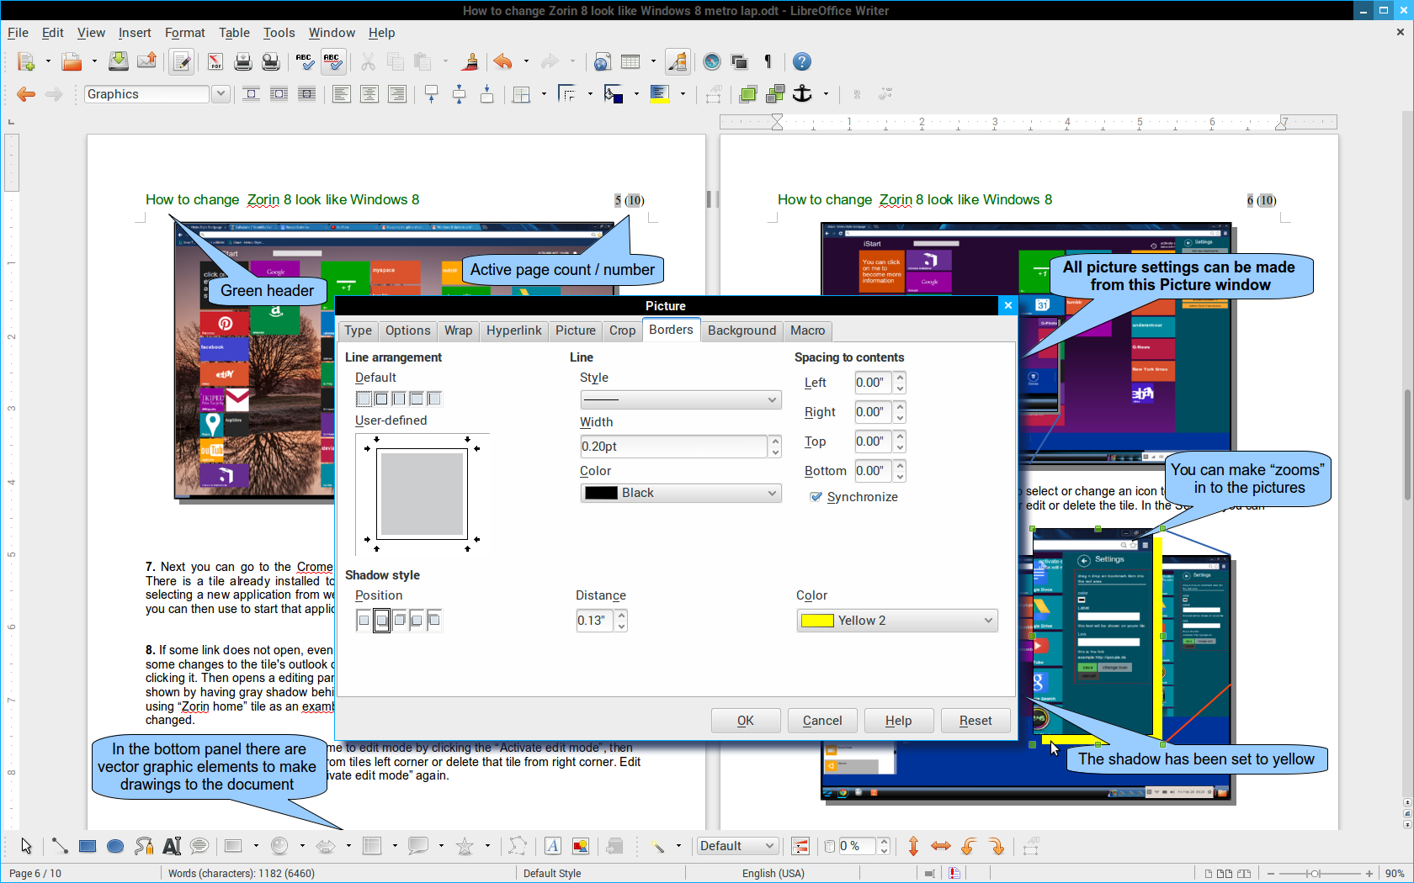Click the Reset button
Viewport: 1414px width, 883px height.
[975, 721]
